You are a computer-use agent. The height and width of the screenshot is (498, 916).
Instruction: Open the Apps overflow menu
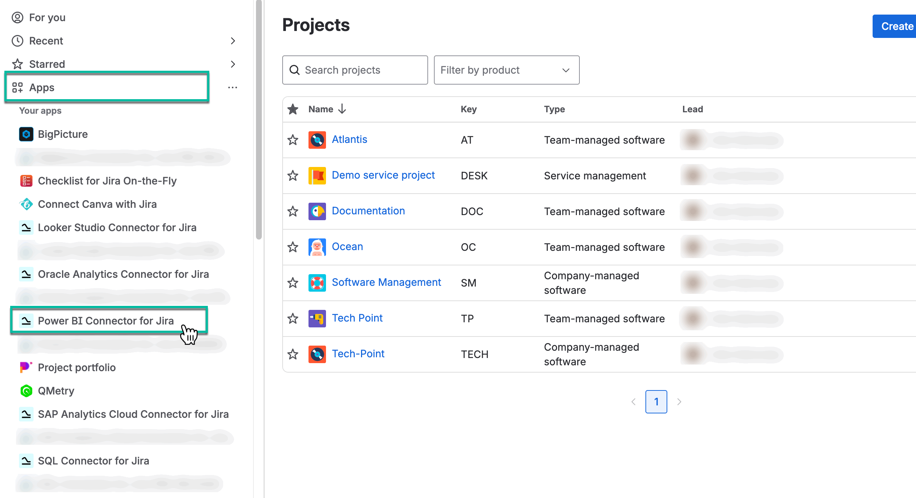[233, 87]
